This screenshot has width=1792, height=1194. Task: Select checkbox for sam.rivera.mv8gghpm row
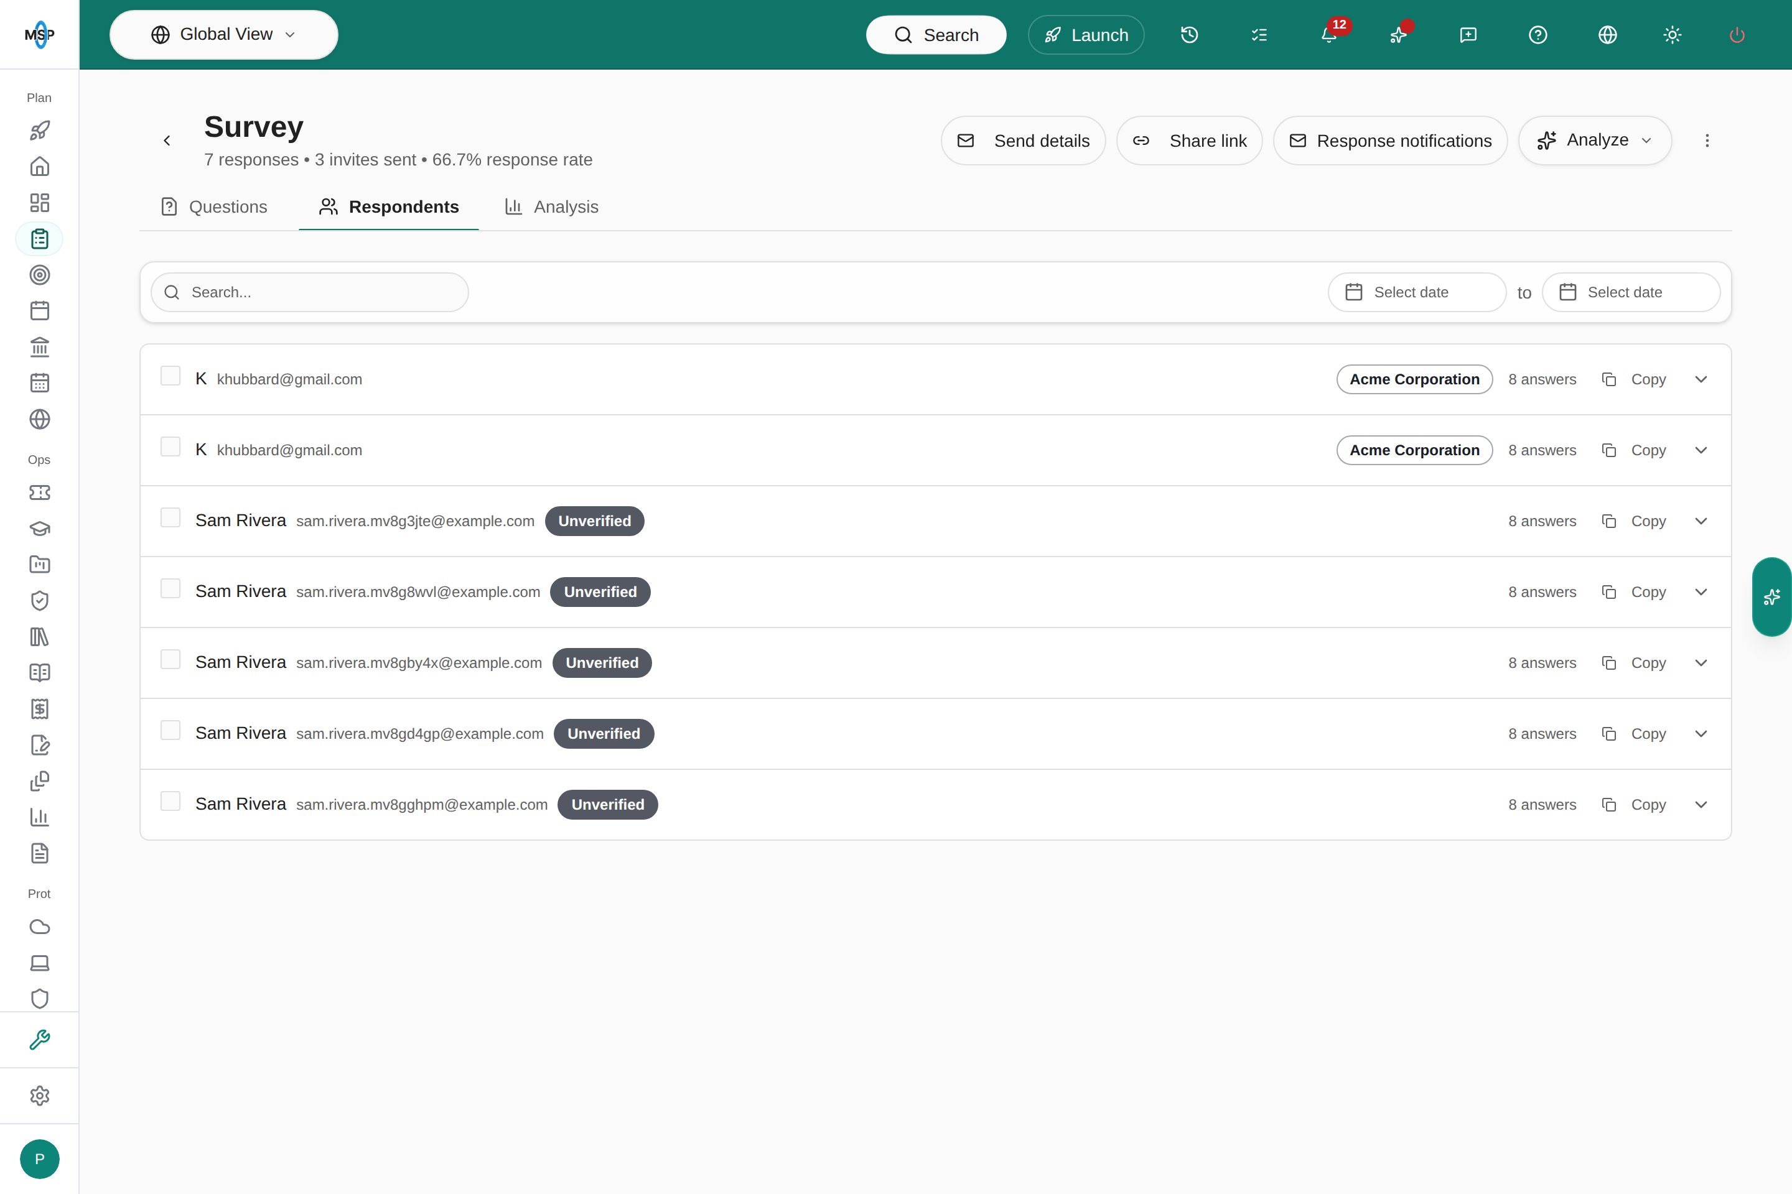170,801
